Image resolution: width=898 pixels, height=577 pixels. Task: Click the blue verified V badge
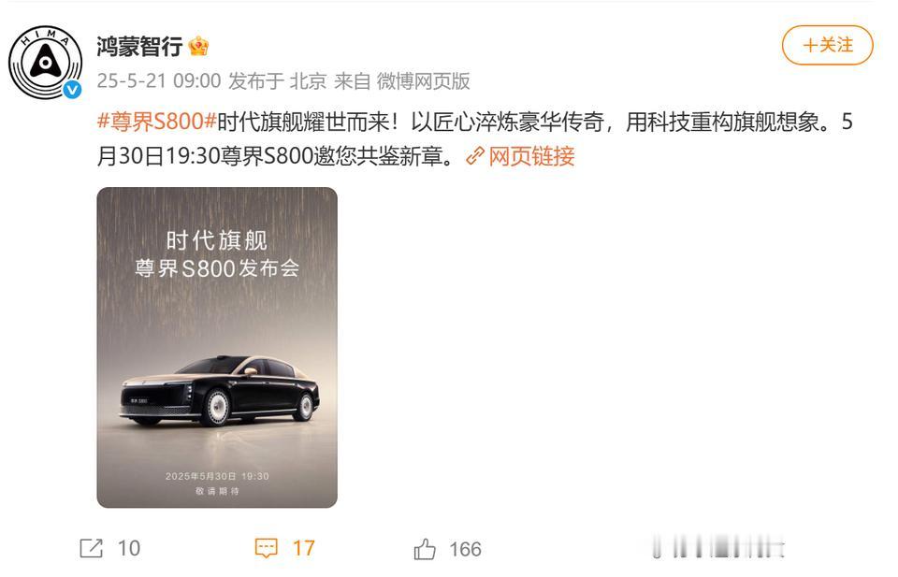coord(72,89)
